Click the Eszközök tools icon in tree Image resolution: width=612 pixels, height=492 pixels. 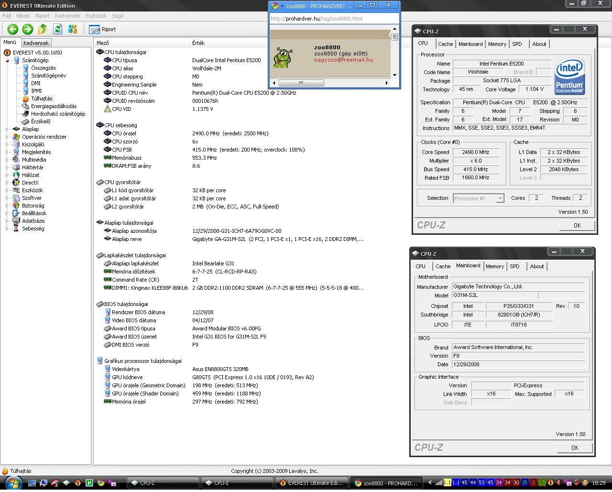16,190
